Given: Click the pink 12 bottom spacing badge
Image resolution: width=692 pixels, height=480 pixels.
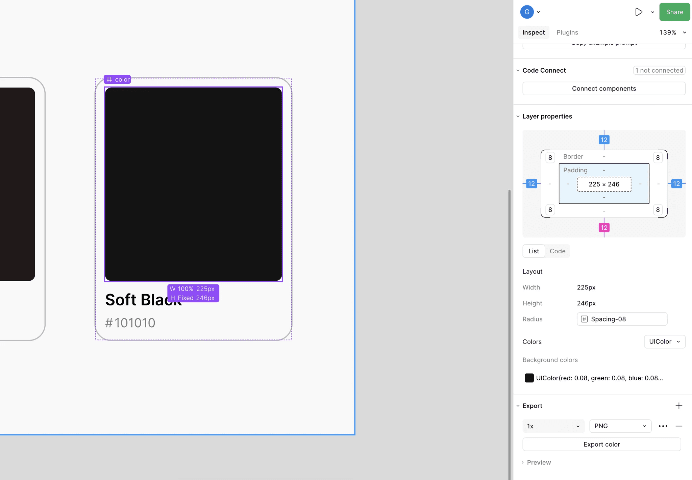Looking at the screenshot, I should click(x=604, y=228).
